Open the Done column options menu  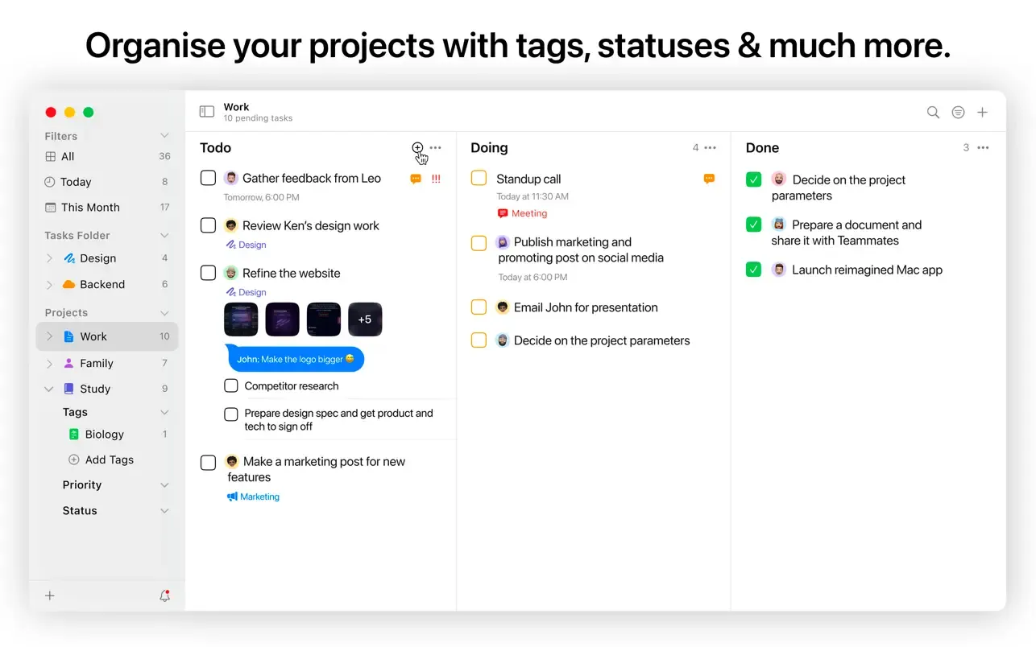click(982, 147)
